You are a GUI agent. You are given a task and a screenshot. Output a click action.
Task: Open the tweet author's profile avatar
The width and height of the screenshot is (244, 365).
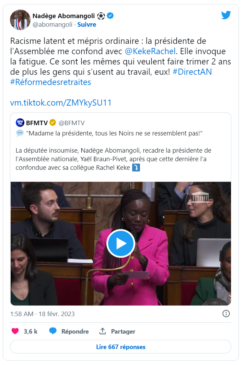[x=20, y=20]
